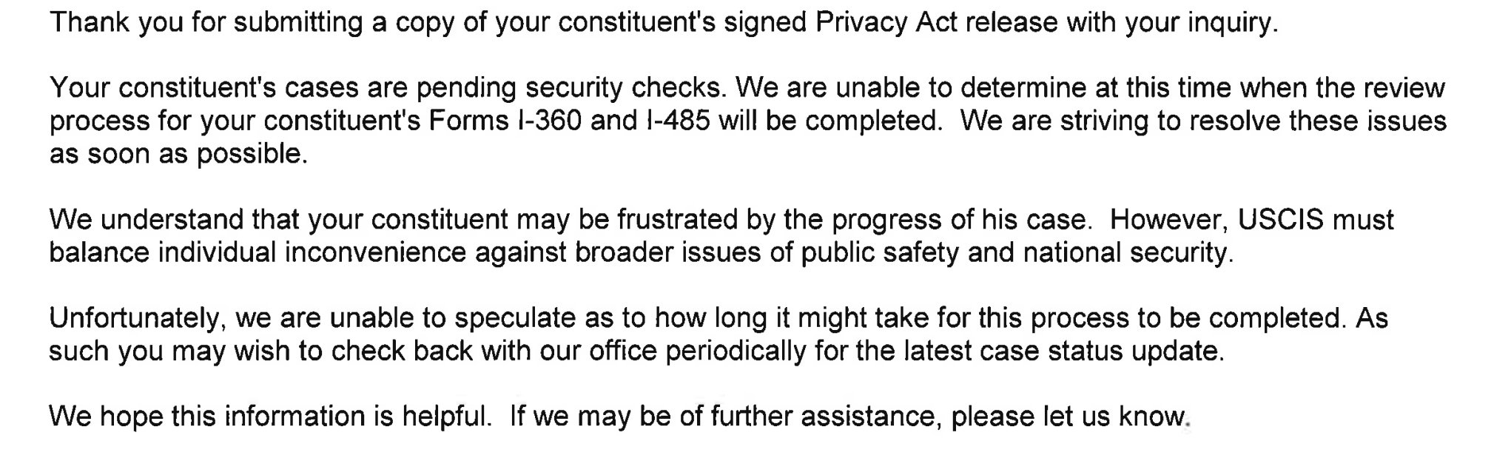Click the word "periodically"
This screenshot has width=1511, height=458.
click(x=735, y=351)
